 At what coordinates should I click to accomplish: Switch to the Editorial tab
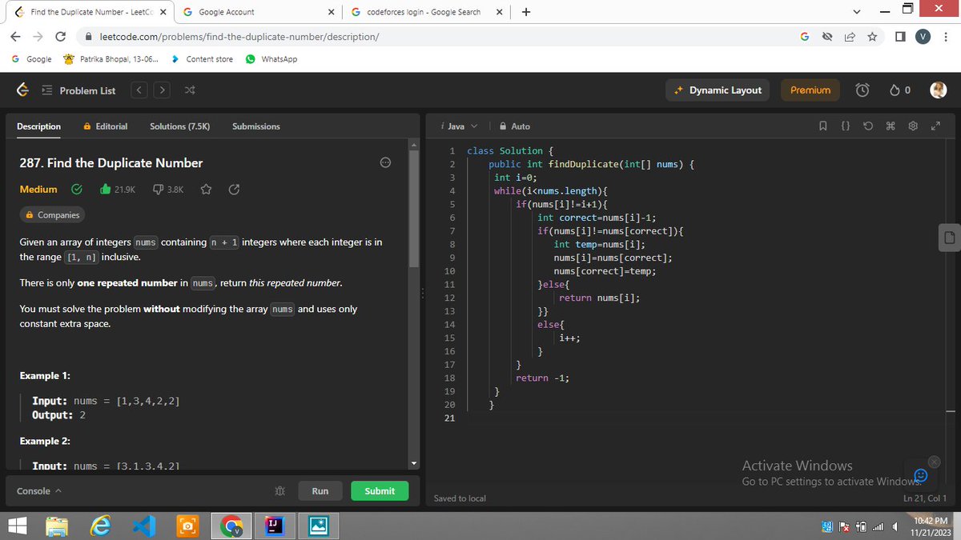[x=105, y=126]
